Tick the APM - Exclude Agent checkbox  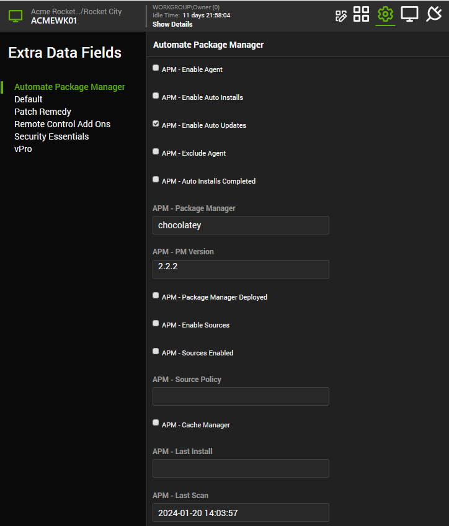click(x=156, y=152)
